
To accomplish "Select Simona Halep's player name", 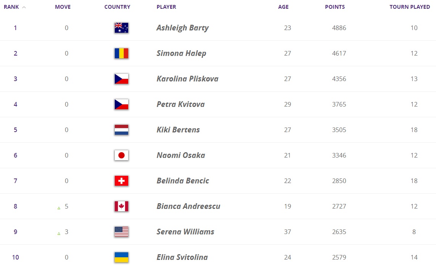I will point(181,53).
